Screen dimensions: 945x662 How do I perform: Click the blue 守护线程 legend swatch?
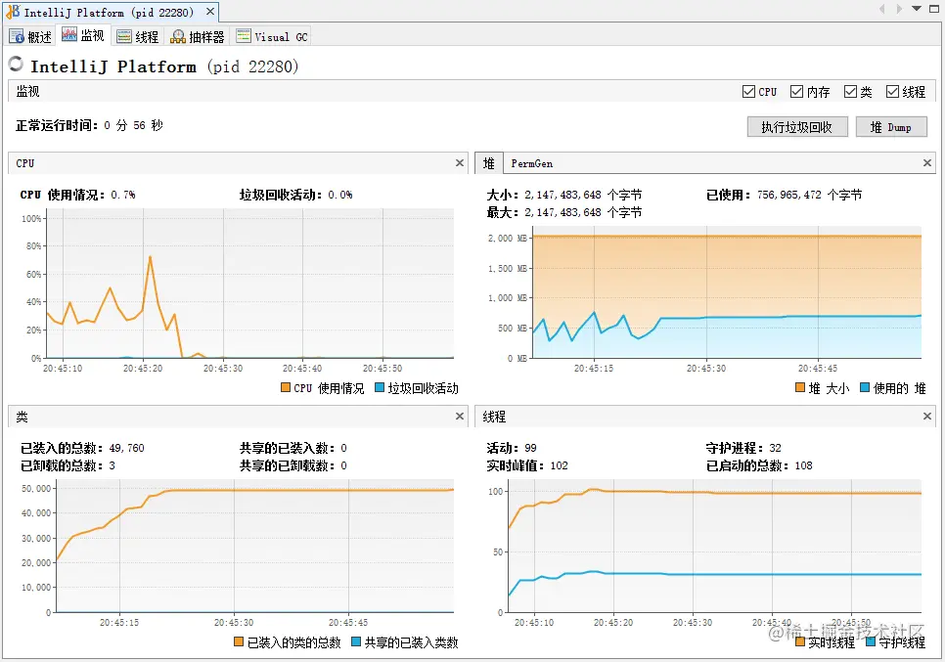click(871, 642)
